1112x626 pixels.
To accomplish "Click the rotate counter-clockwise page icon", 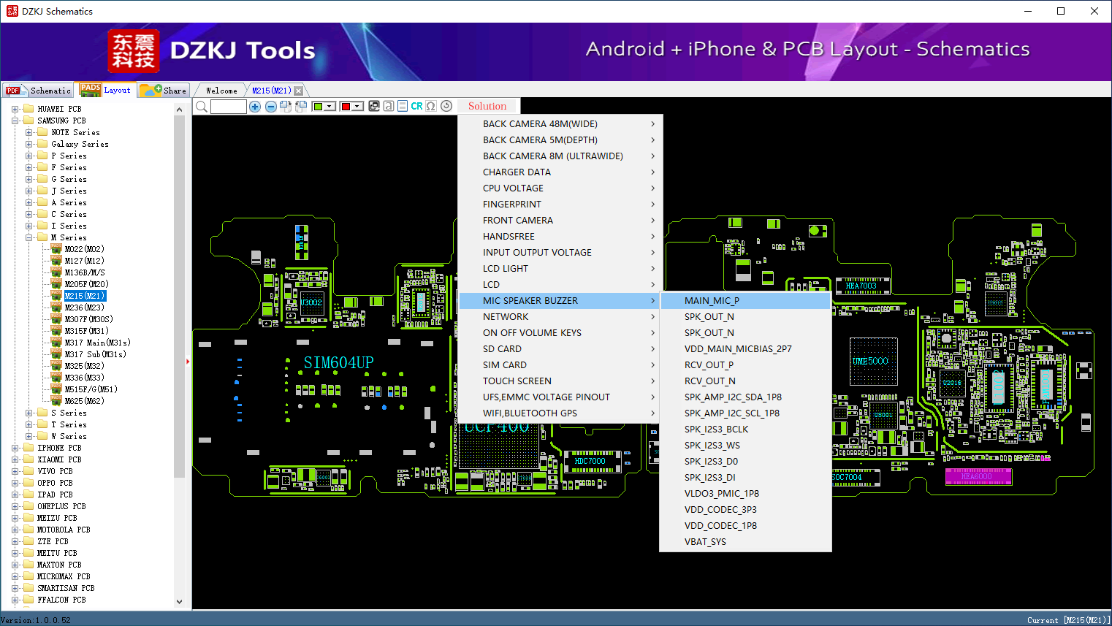I will pos(300,107).
